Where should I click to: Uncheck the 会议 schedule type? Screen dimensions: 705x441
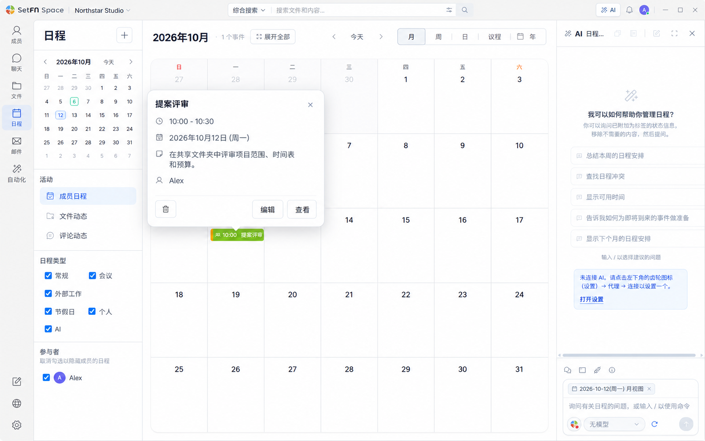92,276
